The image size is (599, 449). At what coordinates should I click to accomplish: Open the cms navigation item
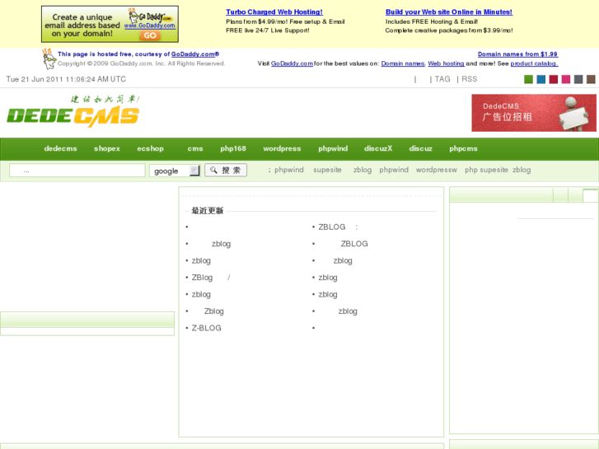(195, 148)
